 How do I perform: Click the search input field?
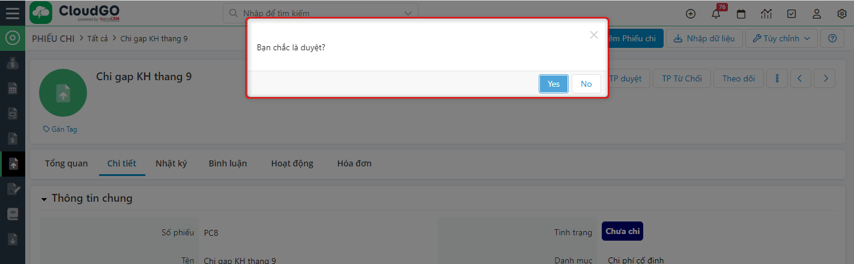318,13
